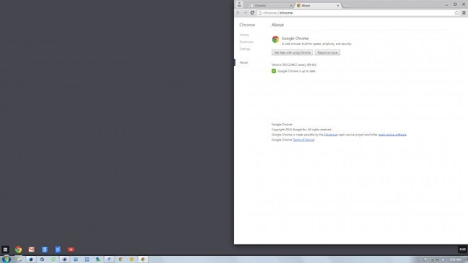Click the chrome://chrome address bar
The width and height of the screenshot is (468, 263).
358,13
